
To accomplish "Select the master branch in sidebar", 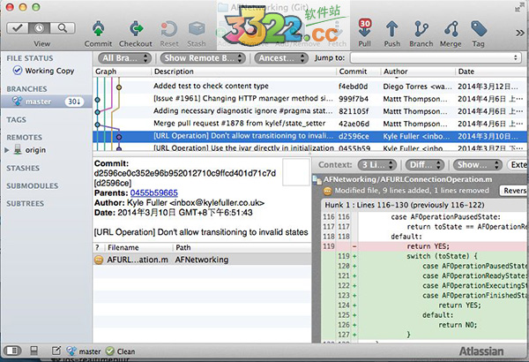I will click(x=41, y=102).
